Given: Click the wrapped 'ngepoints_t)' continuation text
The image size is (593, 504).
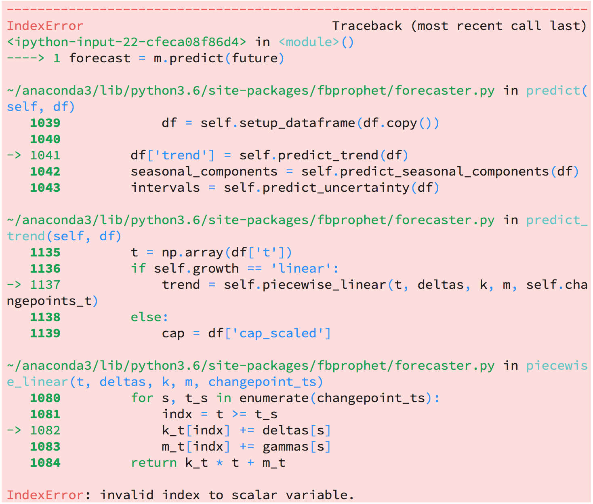Looking at the screenshot, I should 53,301.
